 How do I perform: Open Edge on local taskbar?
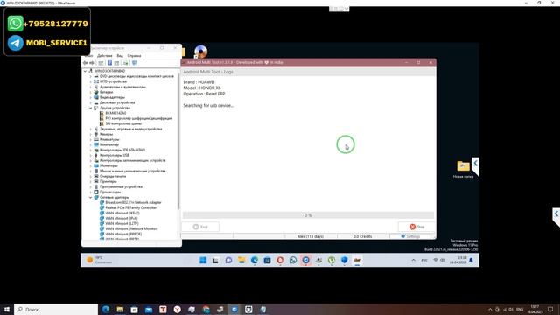click(106, 309)
